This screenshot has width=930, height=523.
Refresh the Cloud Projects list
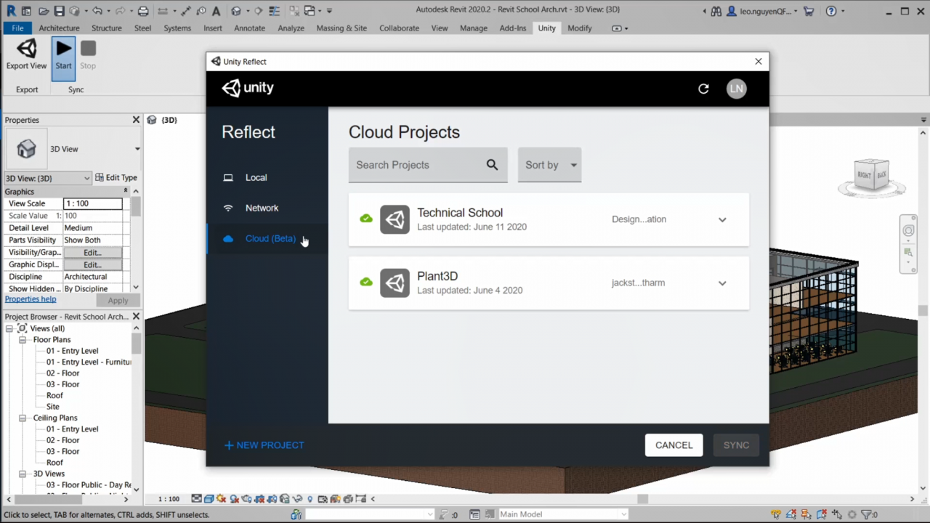[703, 89]
